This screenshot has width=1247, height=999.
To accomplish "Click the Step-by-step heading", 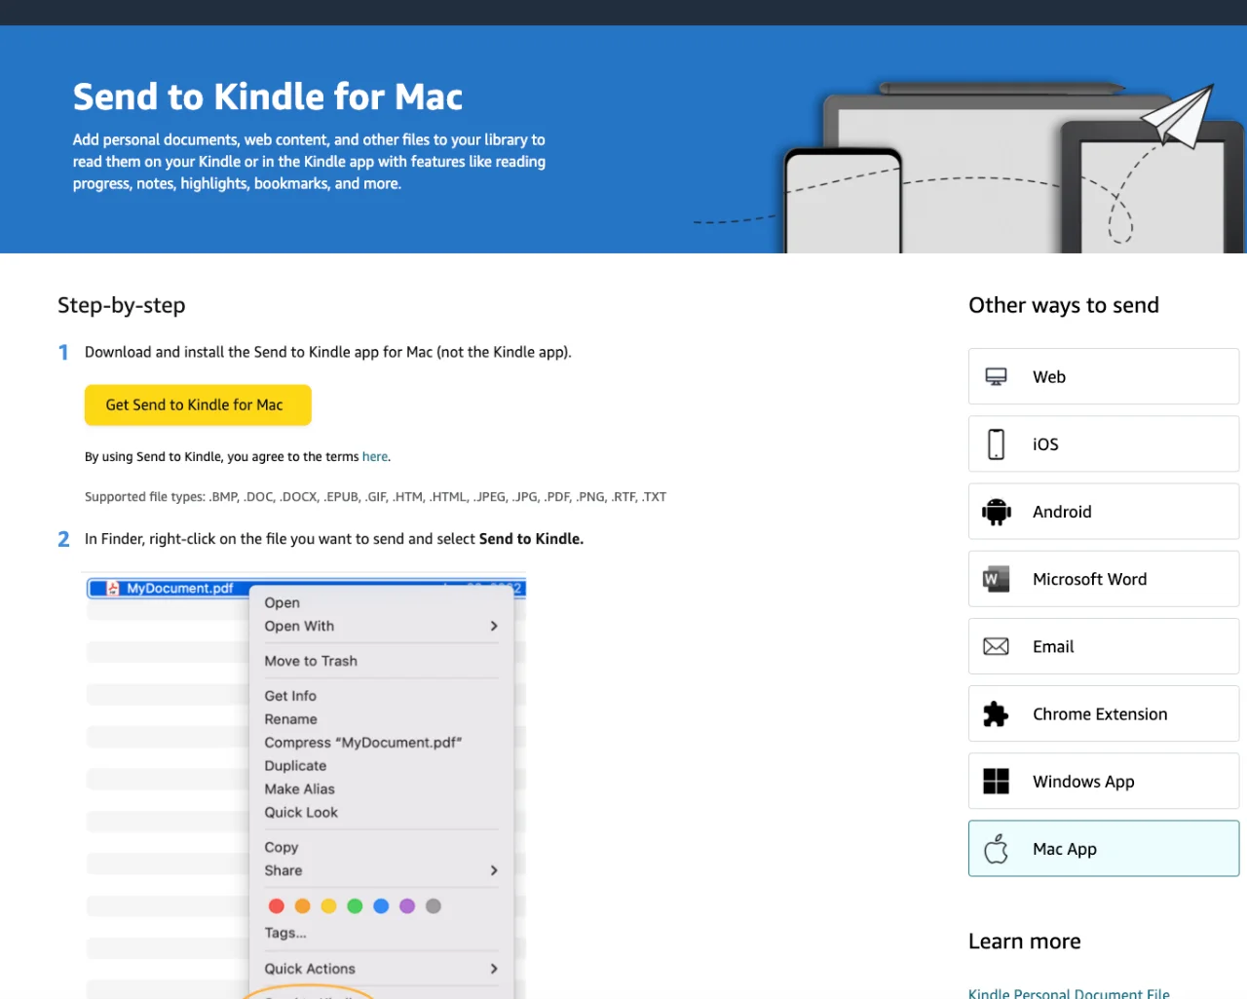I will 122,305.
